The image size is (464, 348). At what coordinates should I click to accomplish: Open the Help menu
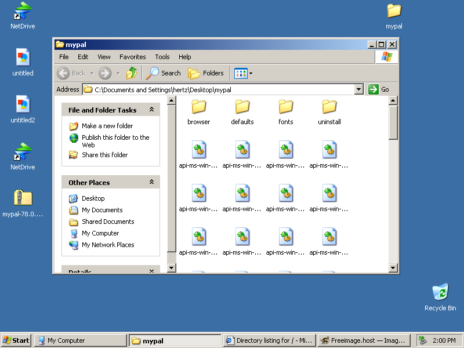tap(184, 57)
